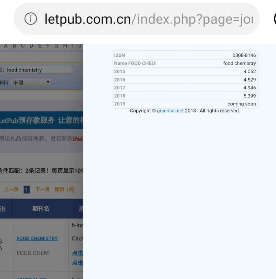Select the 2015 value 4.052
The image size is (276, 279).
(x=250, y=72)
